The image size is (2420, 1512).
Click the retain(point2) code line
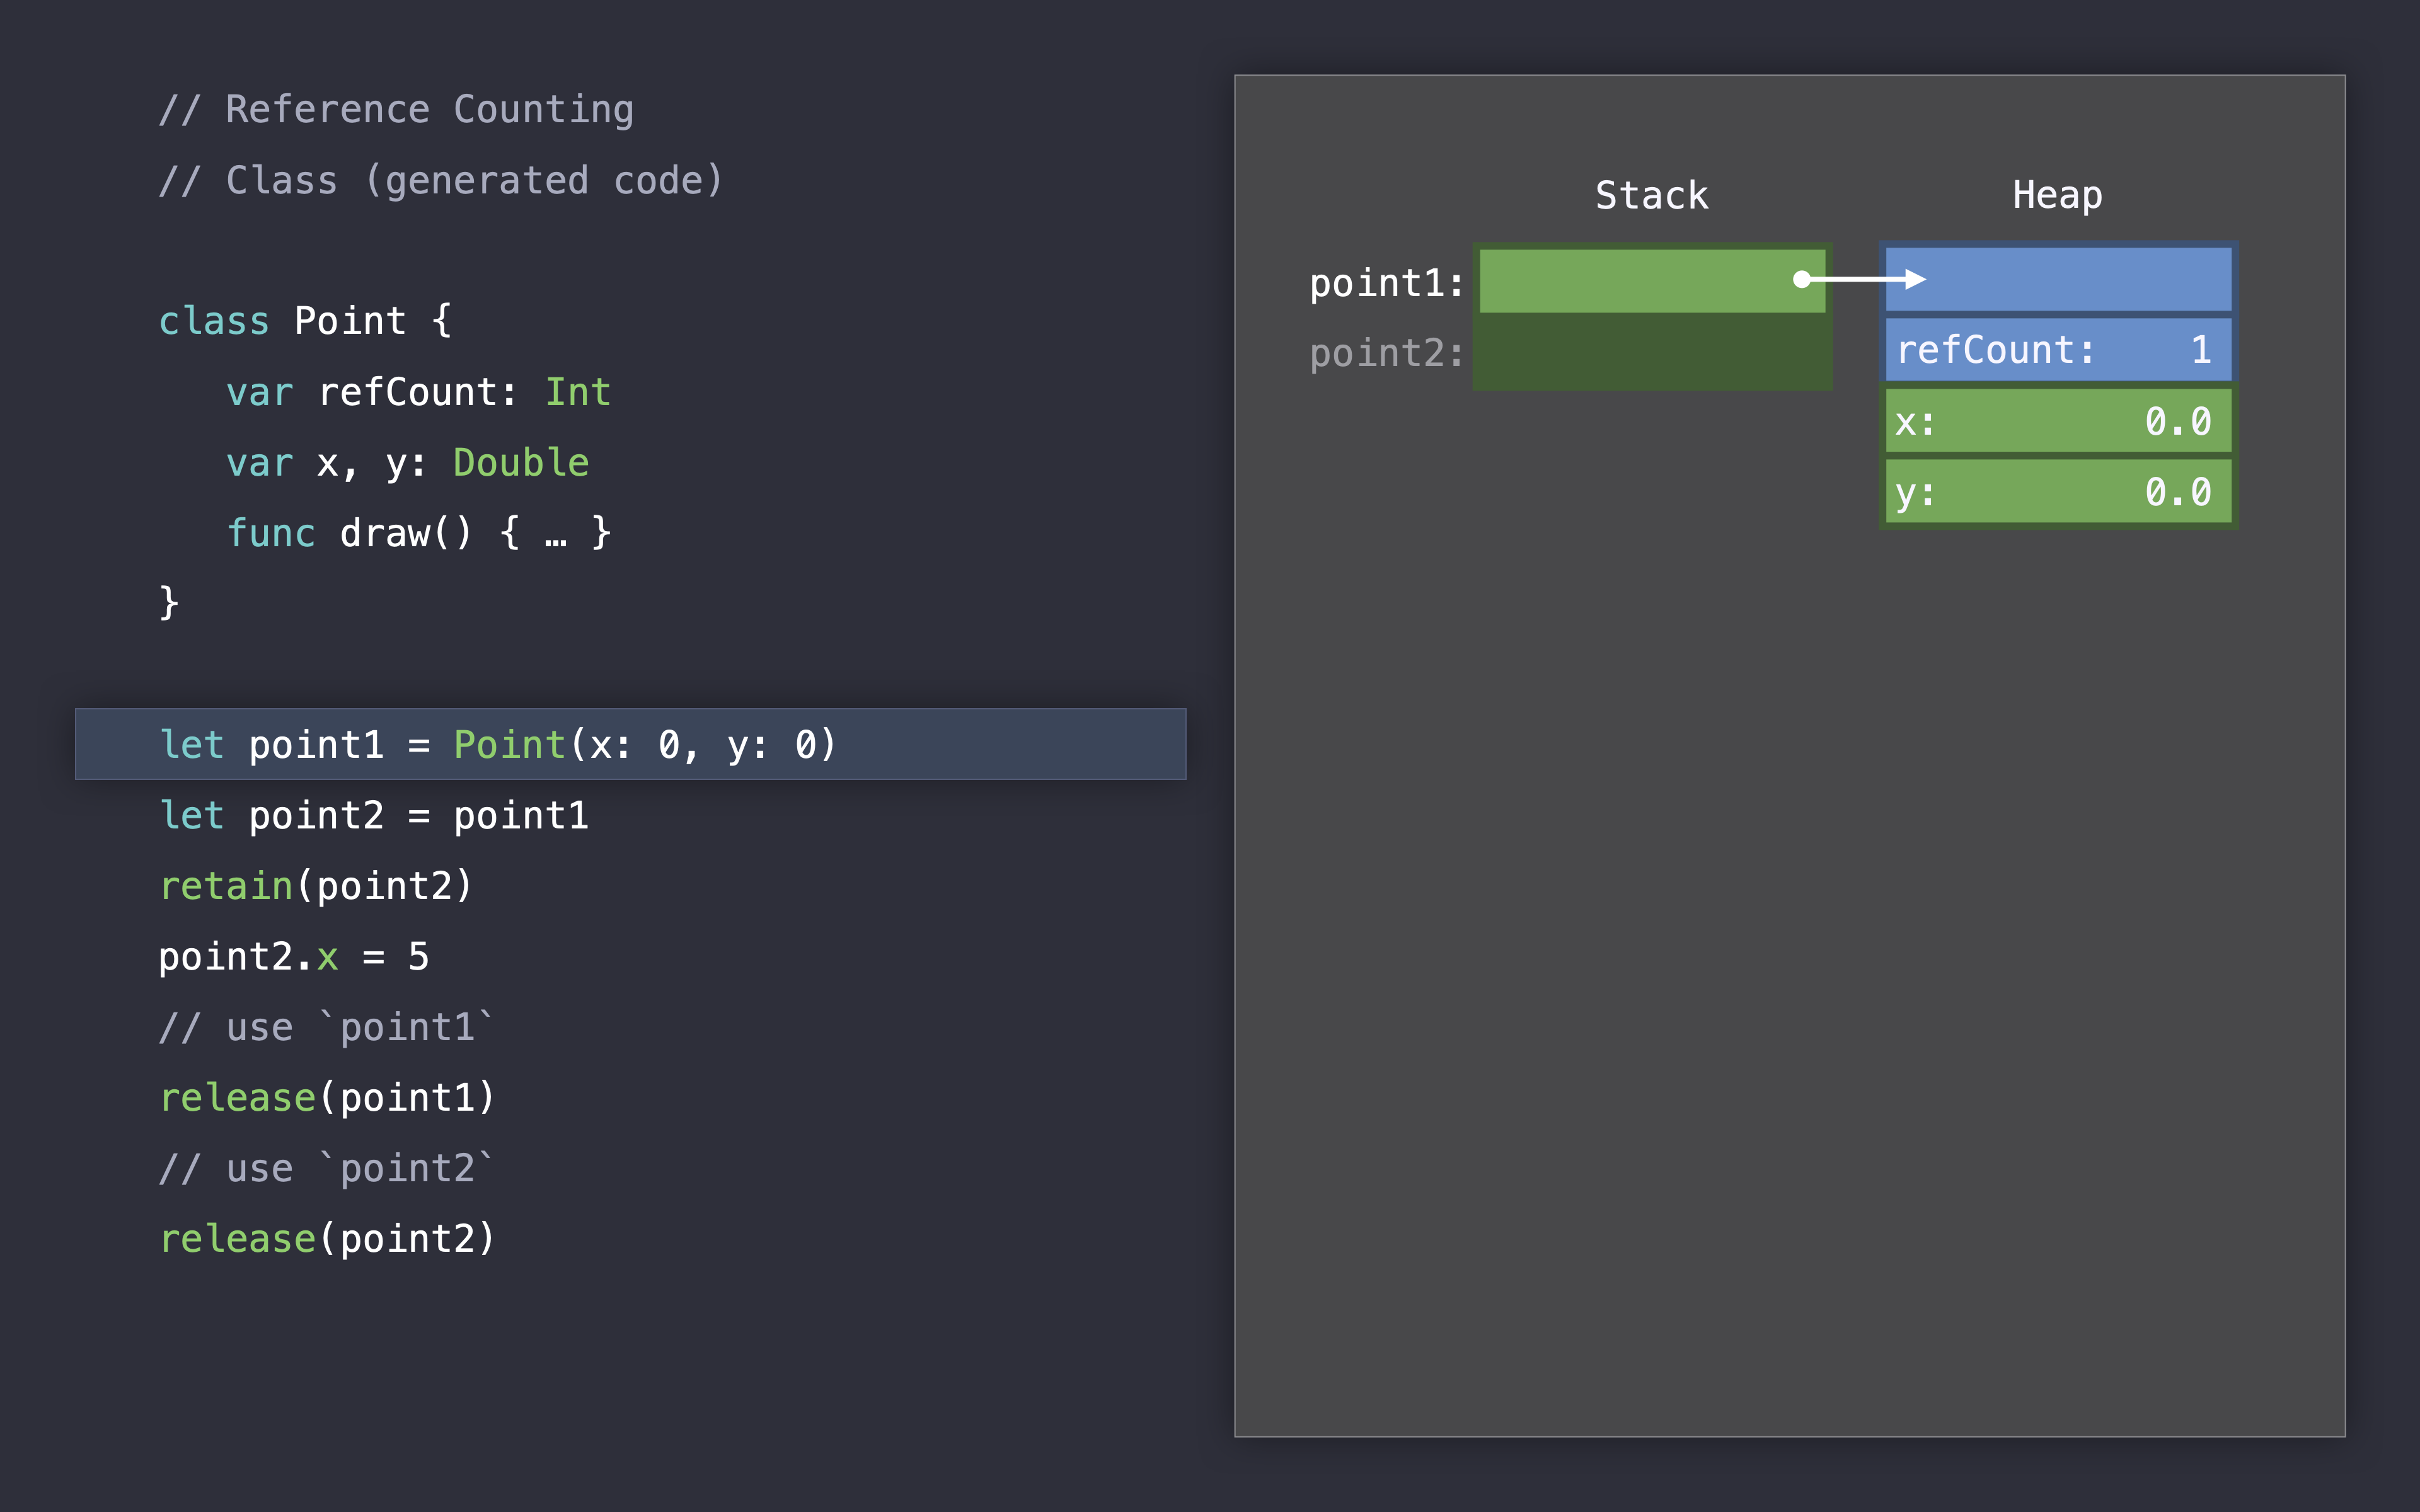point(315,886)
